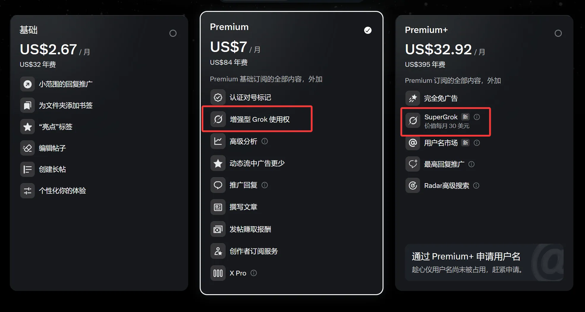Click the 认证对号标记 verification badge icon
This screenshot has width=585, height=312.
[218, 97]
